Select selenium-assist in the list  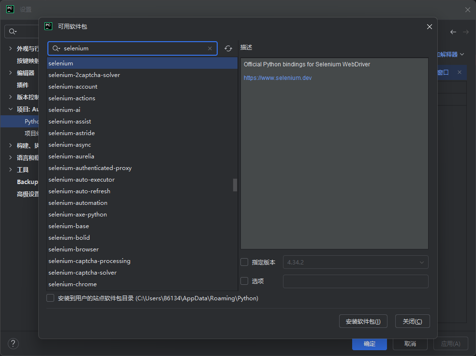pos(142,121)
